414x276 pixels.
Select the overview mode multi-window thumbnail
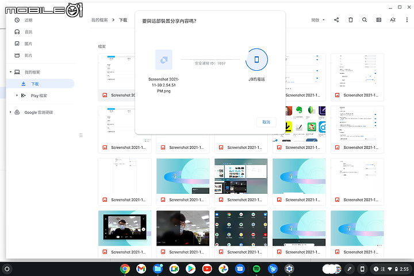(241, 176)
